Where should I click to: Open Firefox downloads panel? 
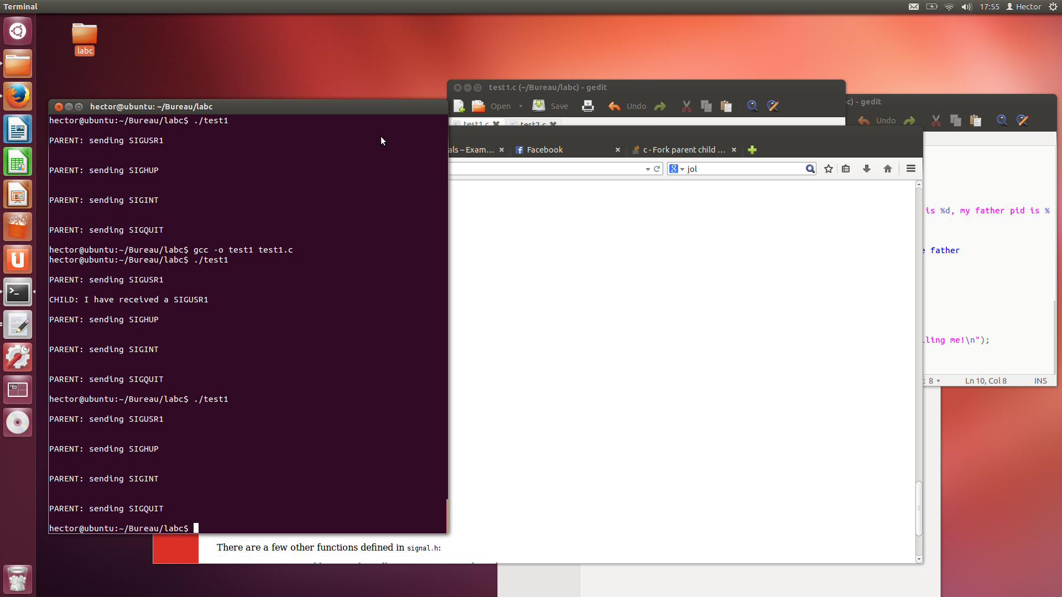pyautogui.click(x=867, y=169)
